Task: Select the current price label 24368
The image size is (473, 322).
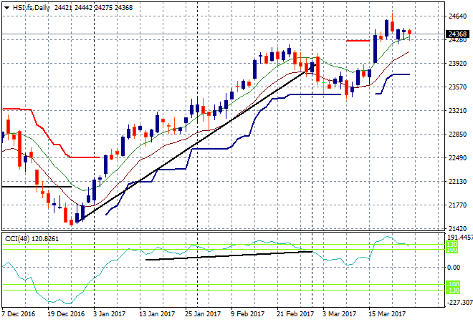Action: 458,34
